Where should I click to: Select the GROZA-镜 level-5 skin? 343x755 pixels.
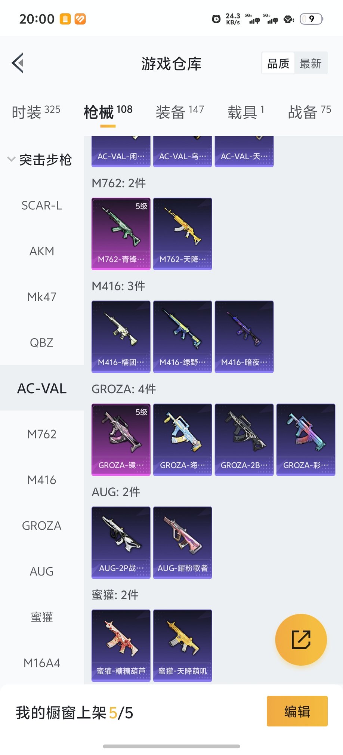[121, 440]
